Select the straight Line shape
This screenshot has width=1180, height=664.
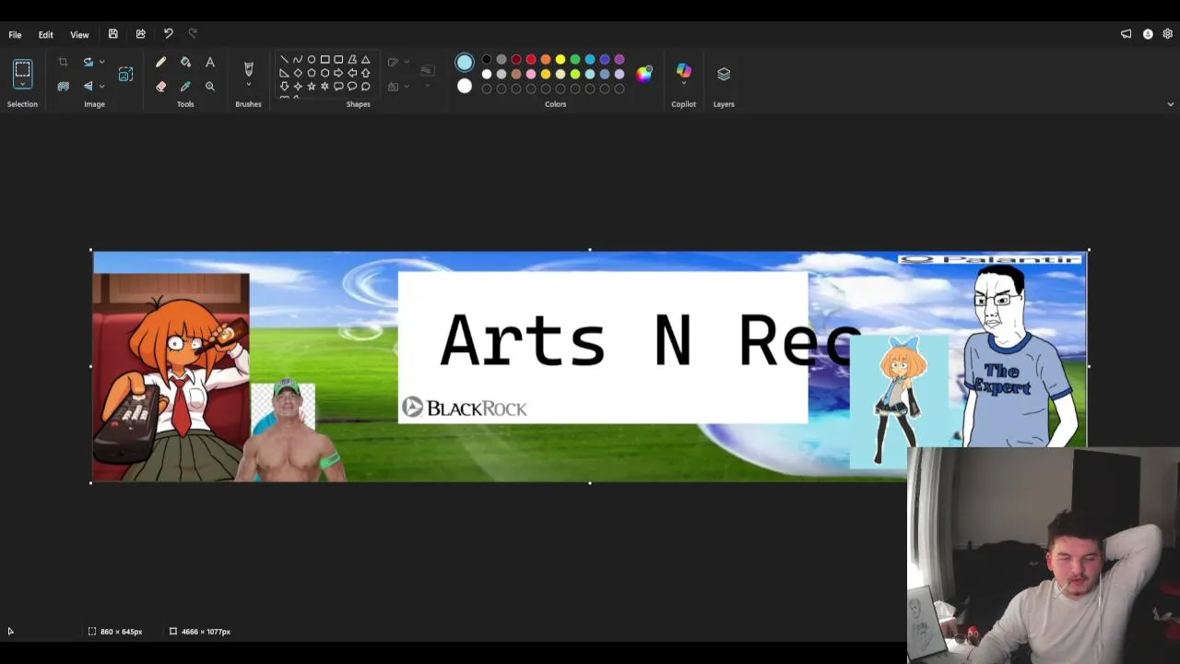pos(284,60)
